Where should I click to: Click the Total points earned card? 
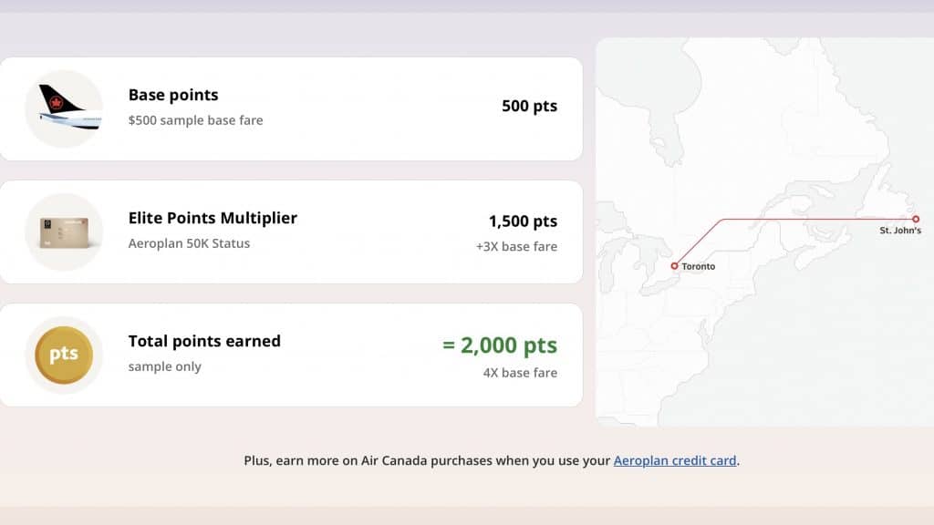click(x=292, y=354)
